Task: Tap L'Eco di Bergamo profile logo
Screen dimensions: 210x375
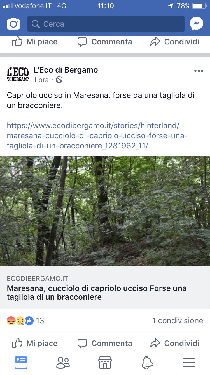Action: 18,75
